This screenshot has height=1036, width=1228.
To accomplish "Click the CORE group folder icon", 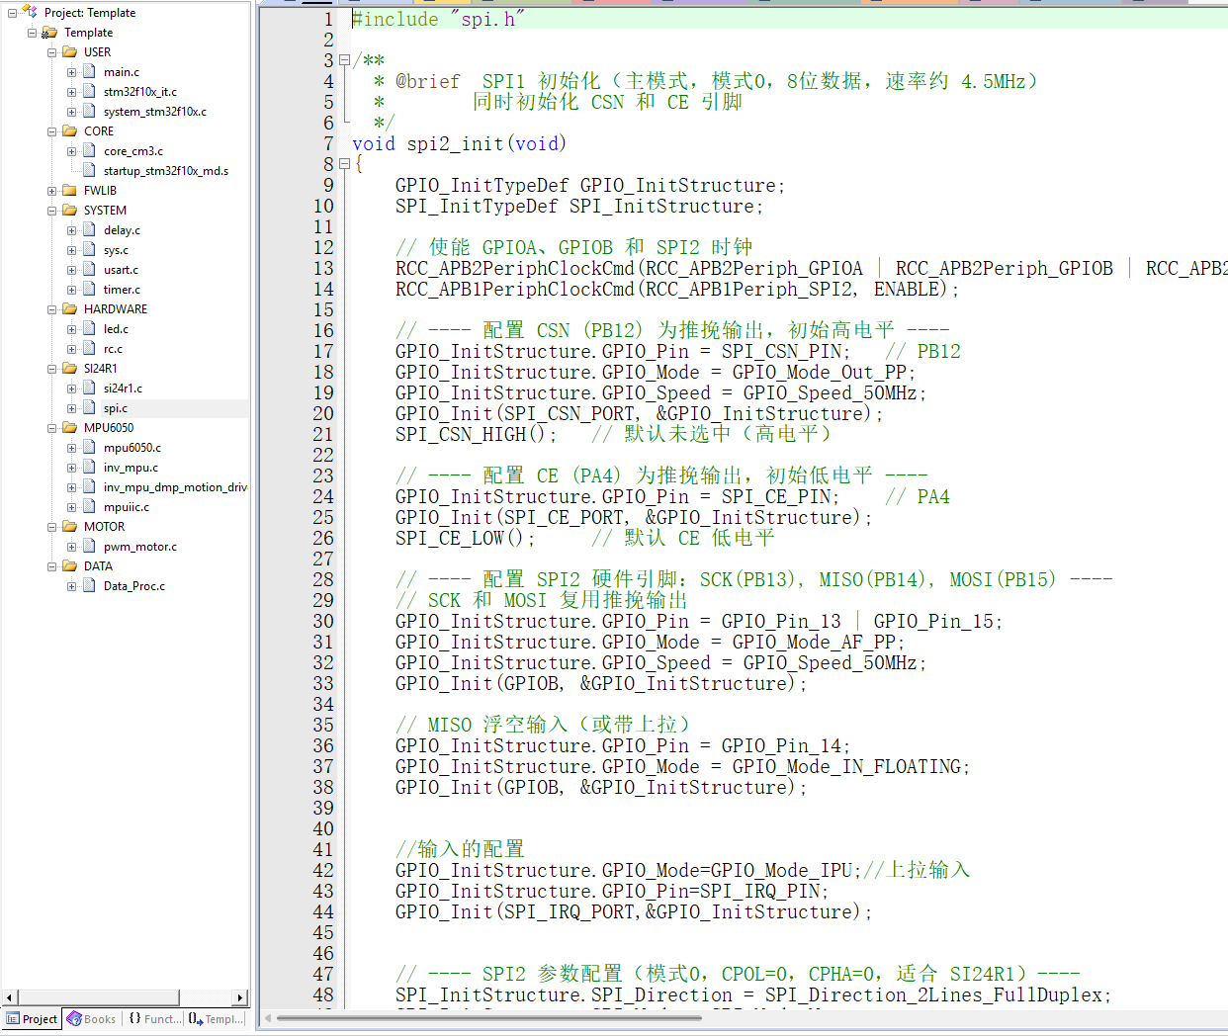I will [x=69, y=130].
